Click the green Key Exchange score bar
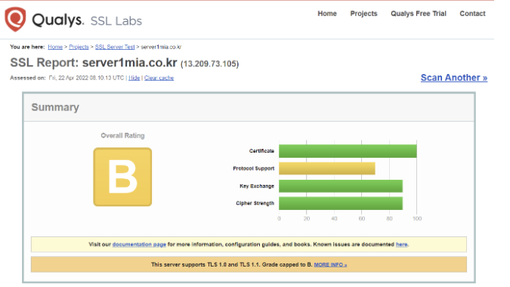The height and width of the screenshot is (287, 510). coord(341,186)
